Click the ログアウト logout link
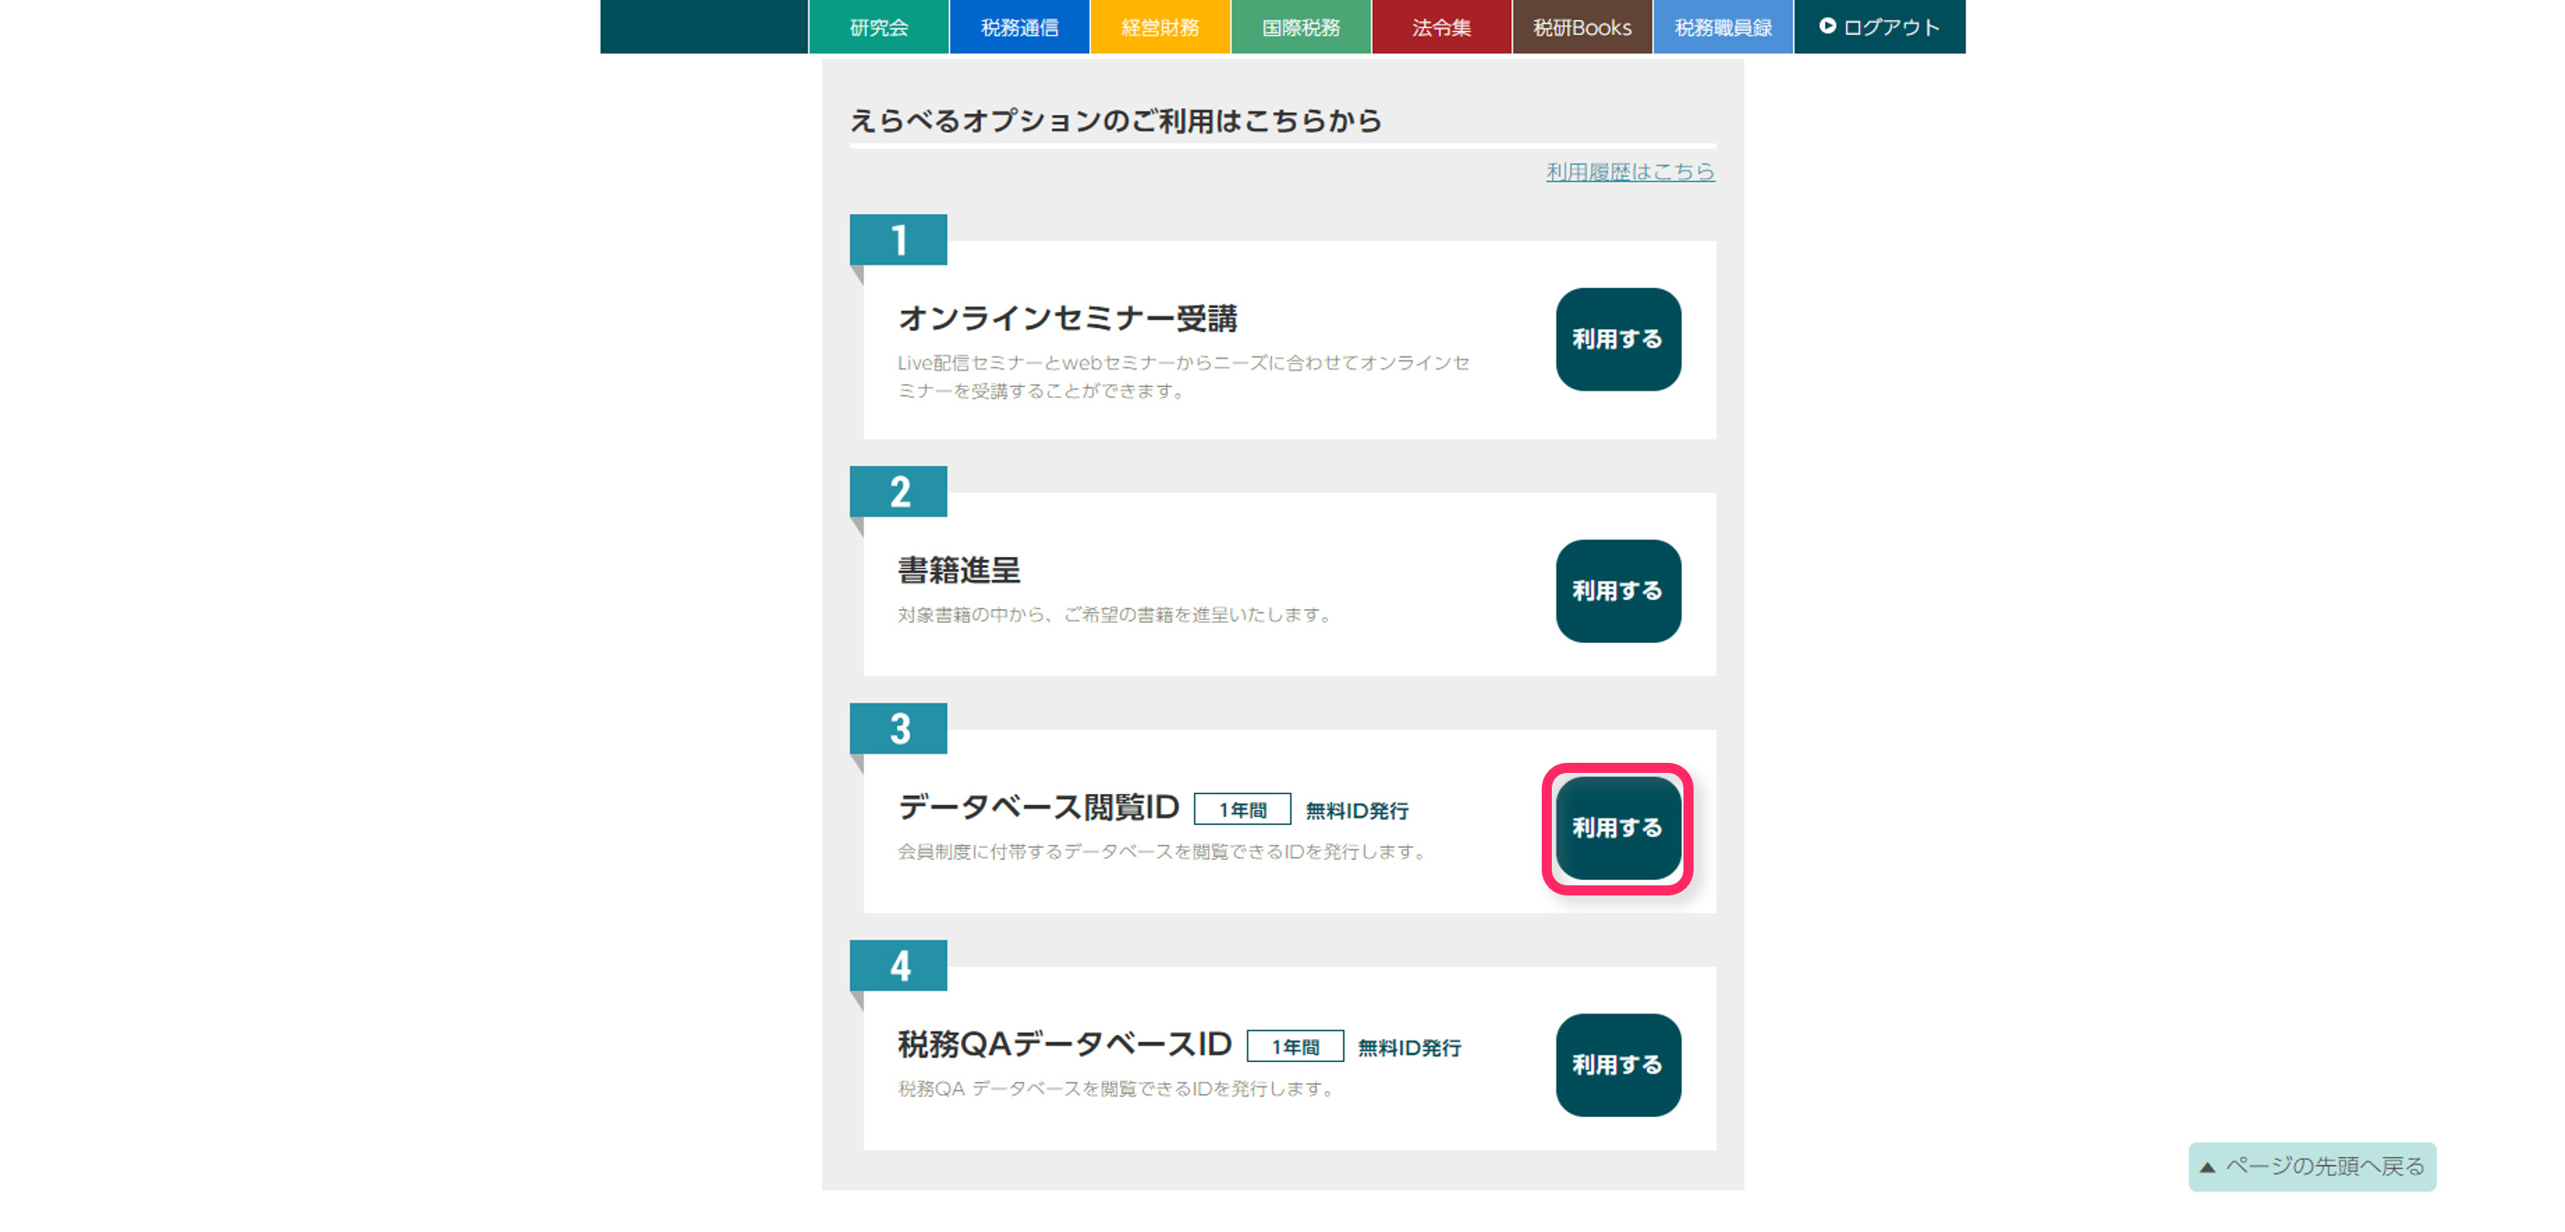 tap(1879, 27)
